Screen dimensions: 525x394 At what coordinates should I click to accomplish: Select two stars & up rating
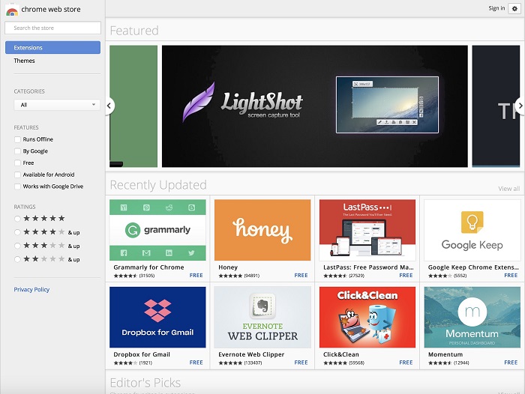point(17,259)
